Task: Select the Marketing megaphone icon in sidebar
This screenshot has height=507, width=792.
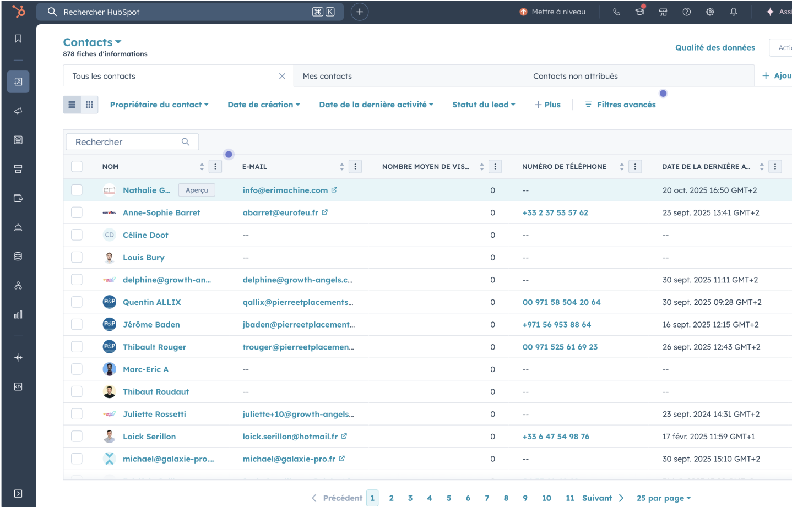Action: [18, 111]
